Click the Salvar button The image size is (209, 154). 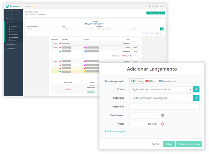click(x=169, y=144)
